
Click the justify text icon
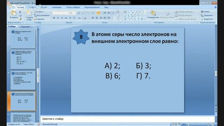[105, 18]
